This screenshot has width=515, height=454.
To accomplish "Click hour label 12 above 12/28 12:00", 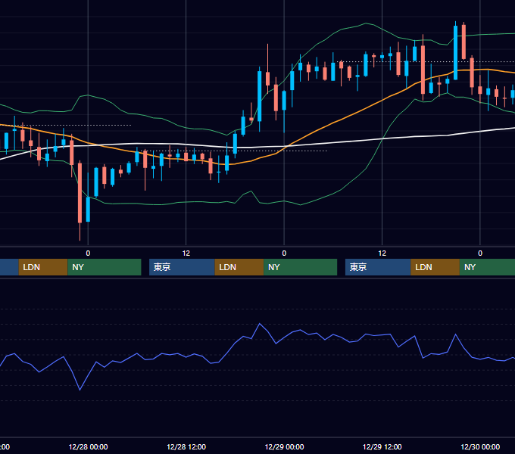I will pos(186,253).
